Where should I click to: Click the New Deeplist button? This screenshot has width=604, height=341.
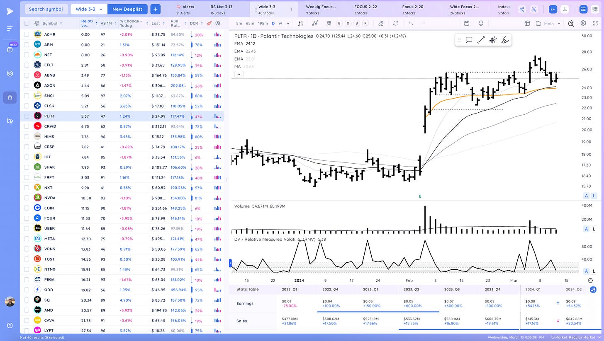coord(127,9)
